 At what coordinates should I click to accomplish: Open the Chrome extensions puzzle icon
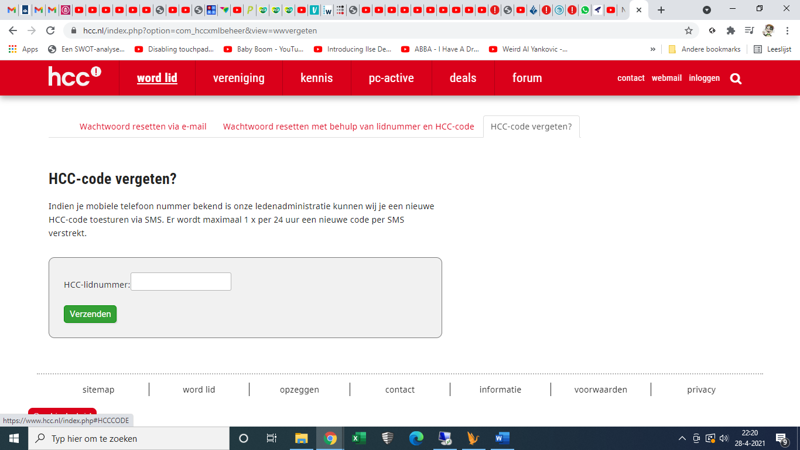tap(730, 30)
